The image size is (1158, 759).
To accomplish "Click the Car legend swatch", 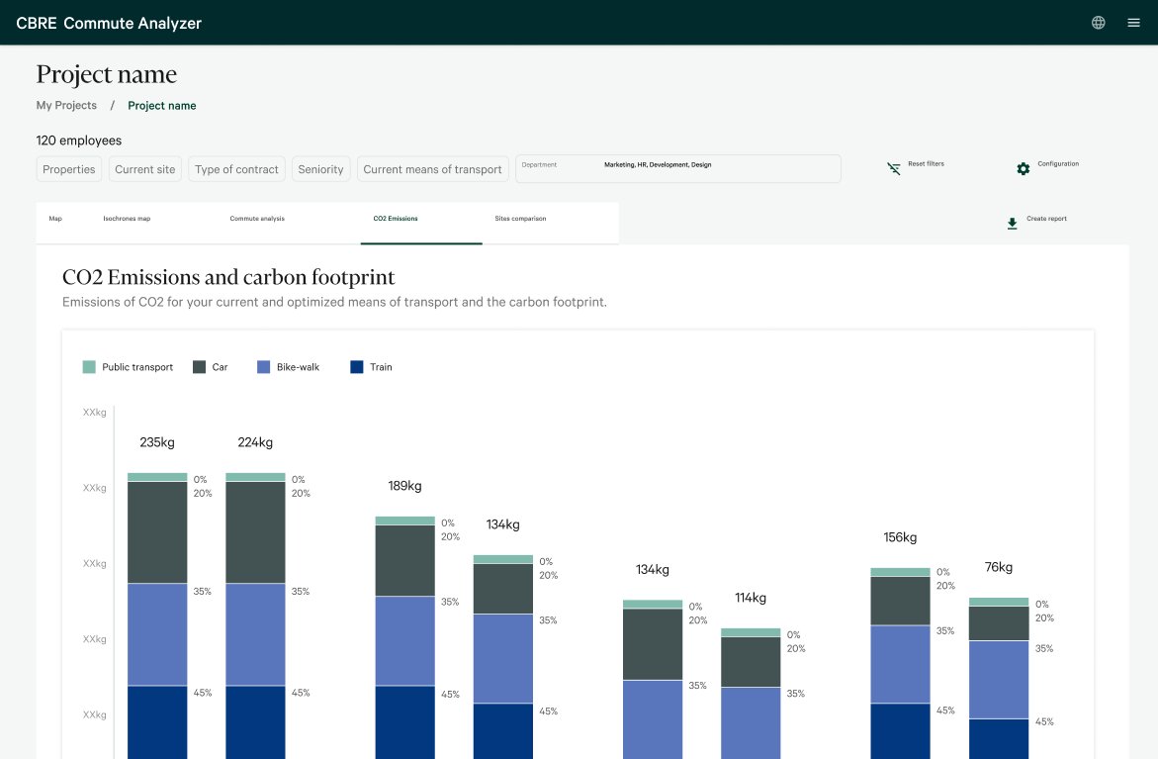I will (x=200, y=366).
